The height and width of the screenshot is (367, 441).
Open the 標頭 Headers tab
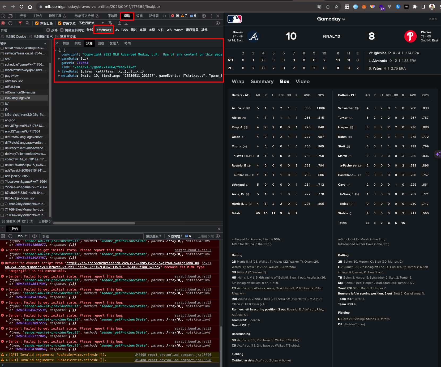coord(66,43)
